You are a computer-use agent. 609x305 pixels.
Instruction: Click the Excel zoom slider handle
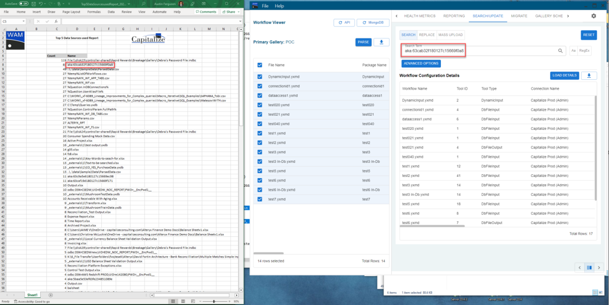pos(214,301)
